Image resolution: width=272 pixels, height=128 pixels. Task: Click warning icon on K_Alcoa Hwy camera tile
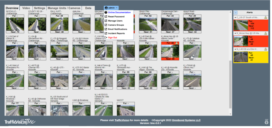pyautogui.click(x=176, y=43)
